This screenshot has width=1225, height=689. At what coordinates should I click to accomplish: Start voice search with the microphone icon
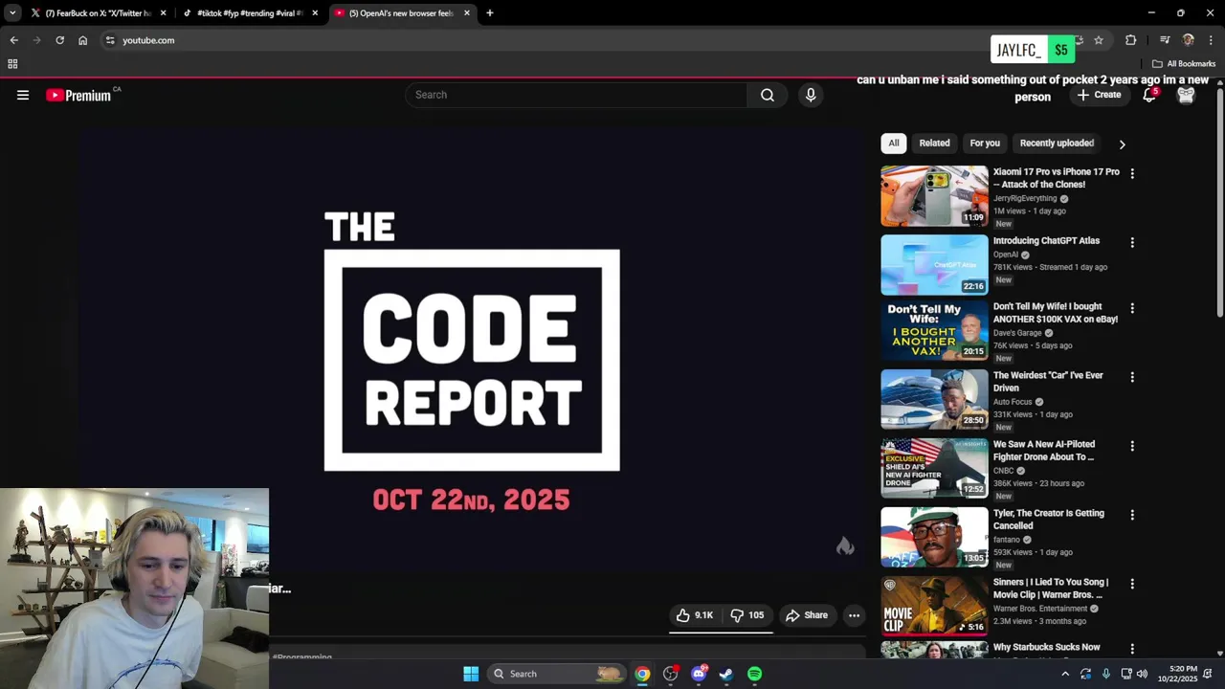[x=811, y=95]
